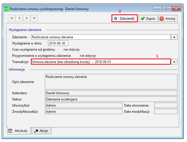Viewport: 187px width, 142px height.
Task: Switch to the Akcje tab
Action: tap(41, 131)
